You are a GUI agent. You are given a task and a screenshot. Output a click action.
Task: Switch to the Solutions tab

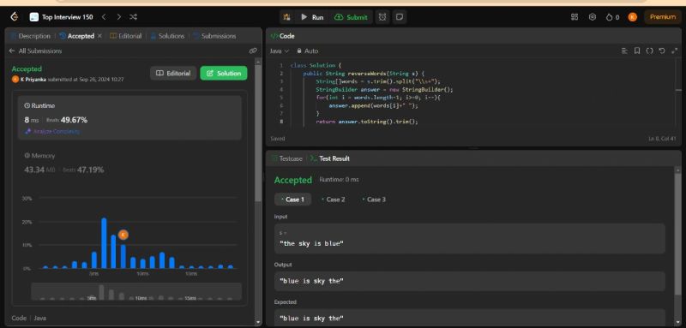(x=167, y=36)
